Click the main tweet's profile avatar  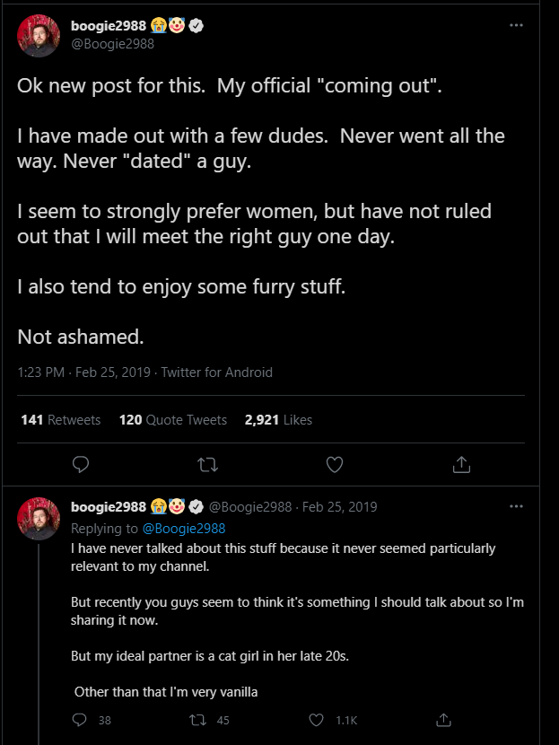point(39,35)
